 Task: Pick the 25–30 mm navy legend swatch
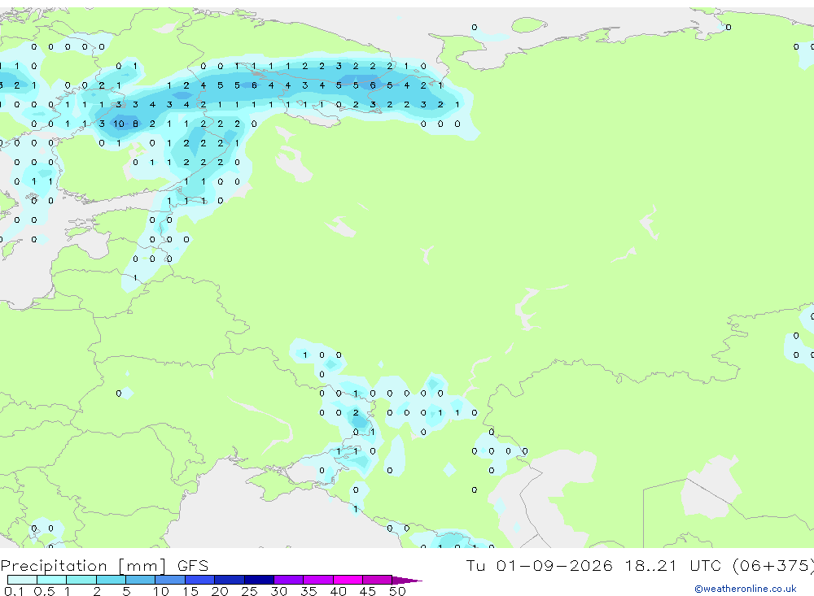tap(259, 580)
